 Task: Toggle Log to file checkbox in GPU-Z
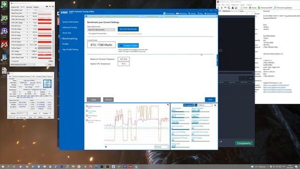point(12,61)
